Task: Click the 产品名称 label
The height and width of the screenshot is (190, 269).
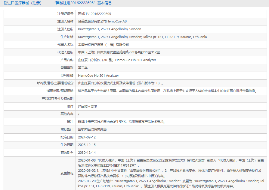Action: point(67,60)
